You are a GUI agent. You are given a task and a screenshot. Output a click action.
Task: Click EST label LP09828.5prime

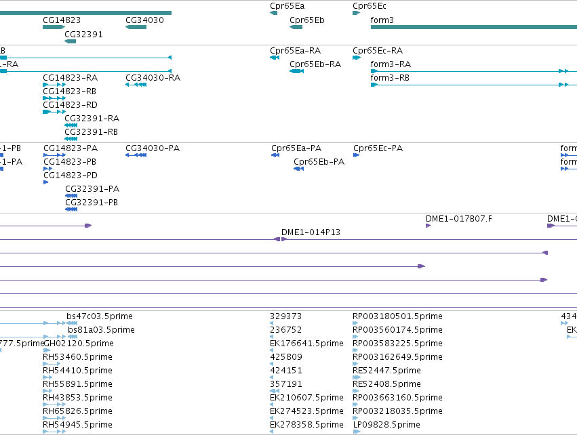[x=386, y=426]
